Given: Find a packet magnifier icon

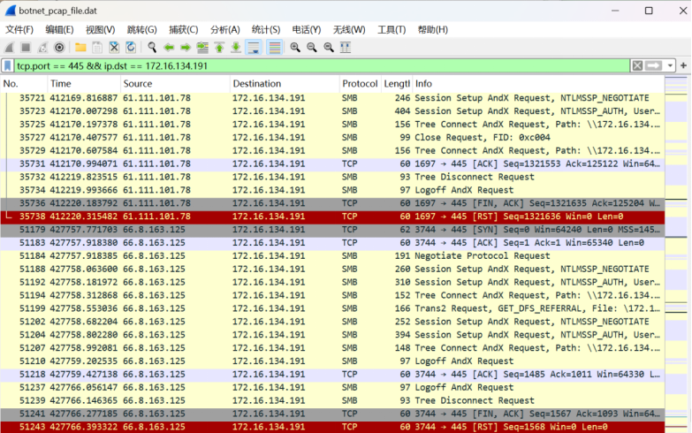Looking at the screenshot, I should (x=152, y=47).
